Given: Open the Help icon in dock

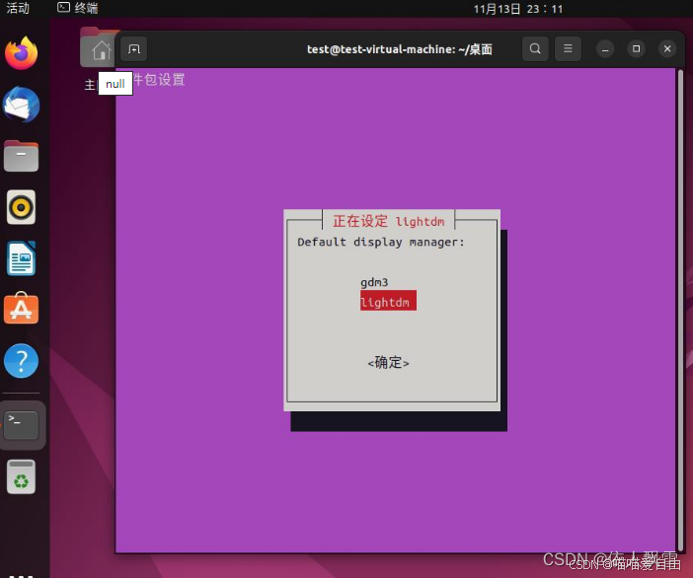Looking at the screenshot, I should (21, 361).
